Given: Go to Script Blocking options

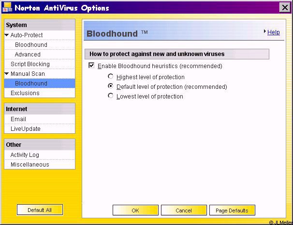Looking at the screenshot, I should [x=30, y=64].
